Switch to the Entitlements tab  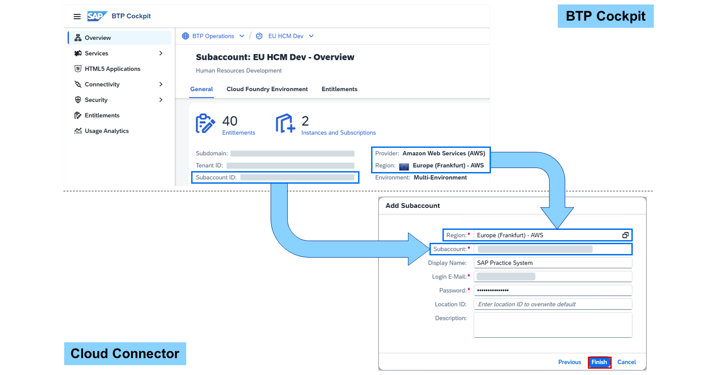[340, 89]
